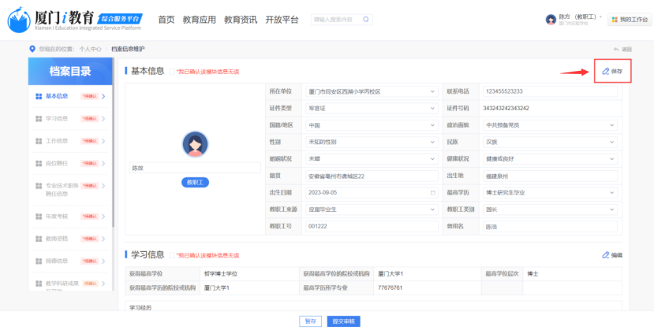The height and width of the screenshot is (330, 654).
Task: Check the 学习信息 confirmation checkbox
Action: coord(172,255)
